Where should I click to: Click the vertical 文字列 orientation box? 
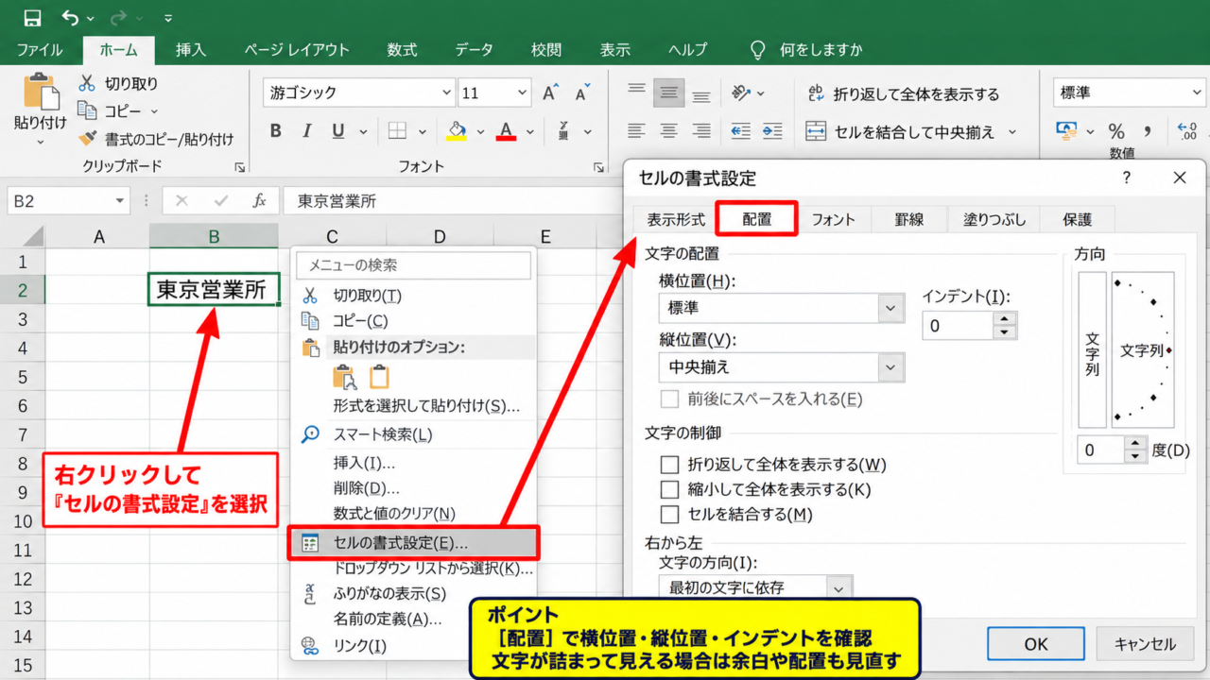pos(1092,350)
